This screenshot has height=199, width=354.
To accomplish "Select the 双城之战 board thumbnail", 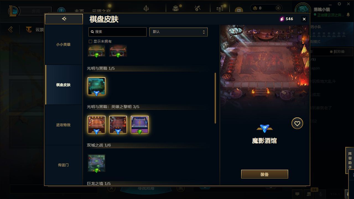I will 97,163.
